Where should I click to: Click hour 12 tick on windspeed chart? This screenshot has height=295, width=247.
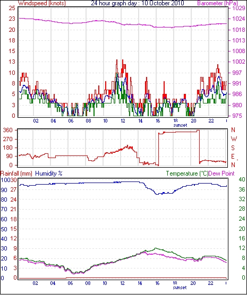point(123,120)
